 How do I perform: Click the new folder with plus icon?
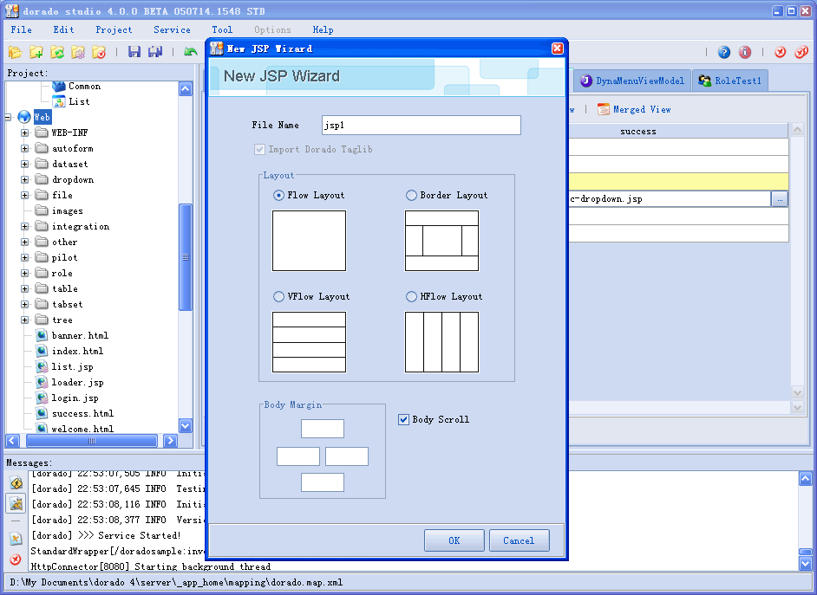36,51
